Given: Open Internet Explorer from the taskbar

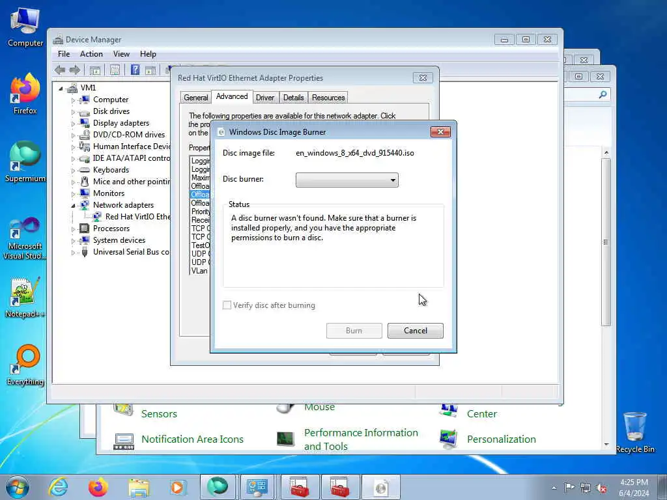Looking at the screenshot, I should (57, 487).
